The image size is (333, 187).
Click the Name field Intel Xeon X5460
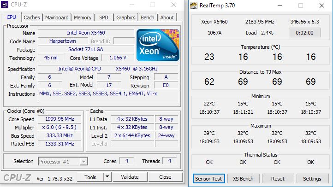(x=86, y=33)
